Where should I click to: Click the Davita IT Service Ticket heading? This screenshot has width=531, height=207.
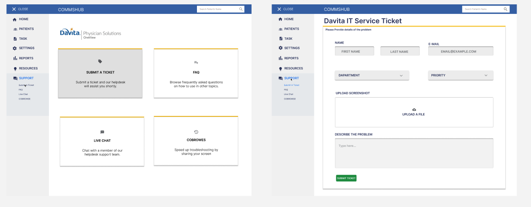point(363,21)
